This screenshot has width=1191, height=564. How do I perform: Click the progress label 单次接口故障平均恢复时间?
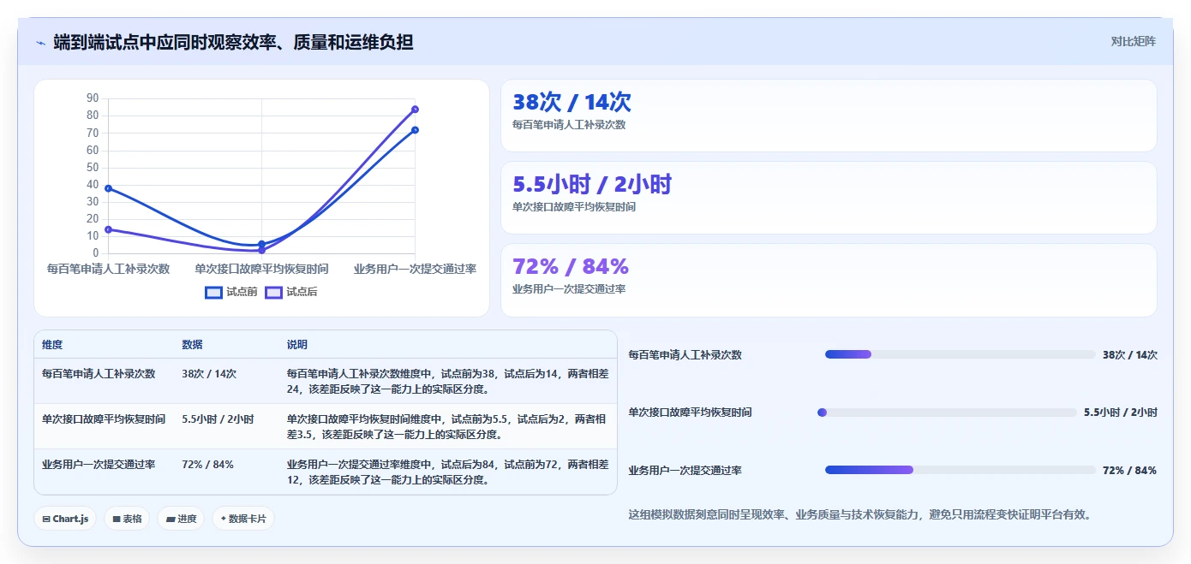tap(690, 413)
